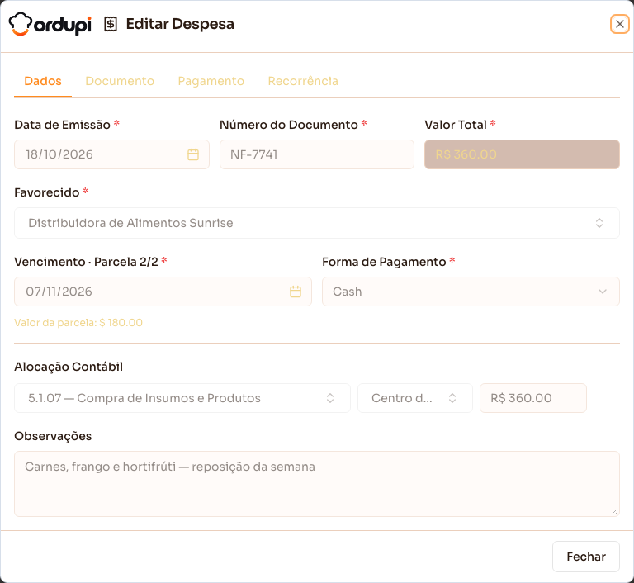Click the Valor Total field
This screenshot has width=634, height=583.
click(x=522, y=154)
